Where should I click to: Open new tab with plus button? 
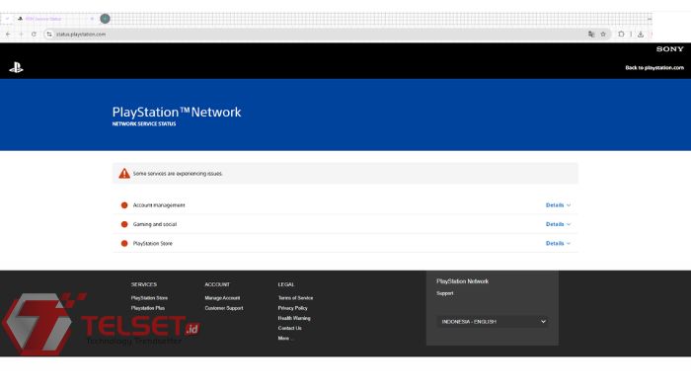tap(105, 19)
